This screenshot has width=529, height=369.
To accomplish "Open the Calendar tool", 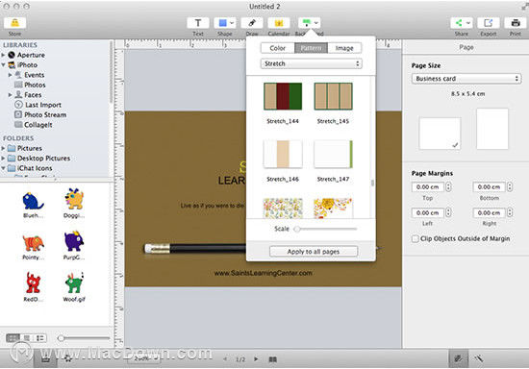I will tap(279, 23).
